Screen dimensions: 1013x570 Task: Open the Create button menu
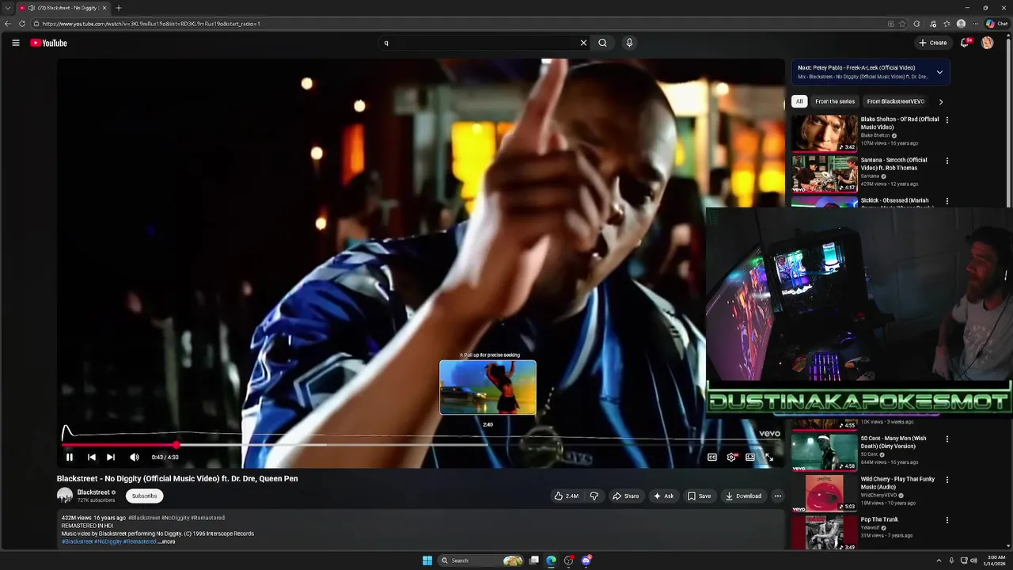point(933,43)
